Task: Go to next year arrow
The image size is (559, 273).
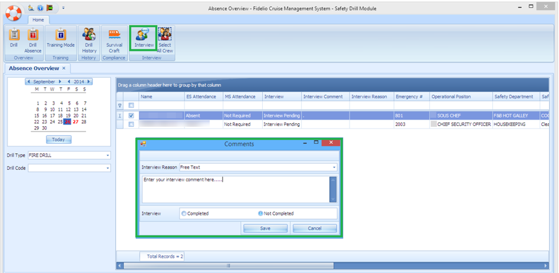Action: point(88,82)
